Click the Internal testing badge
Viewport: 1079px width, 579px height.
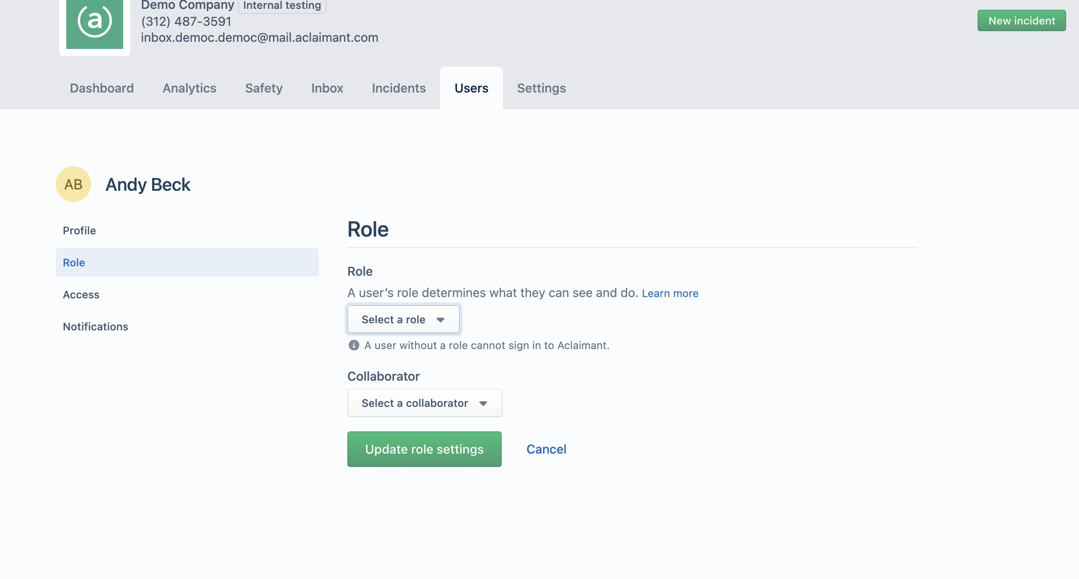tap(282, 6)
